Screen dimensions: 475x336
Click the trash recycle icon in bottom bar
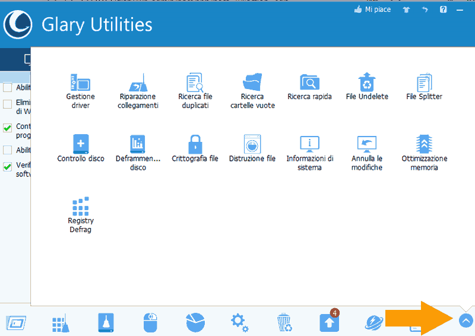tap(284, 323)
